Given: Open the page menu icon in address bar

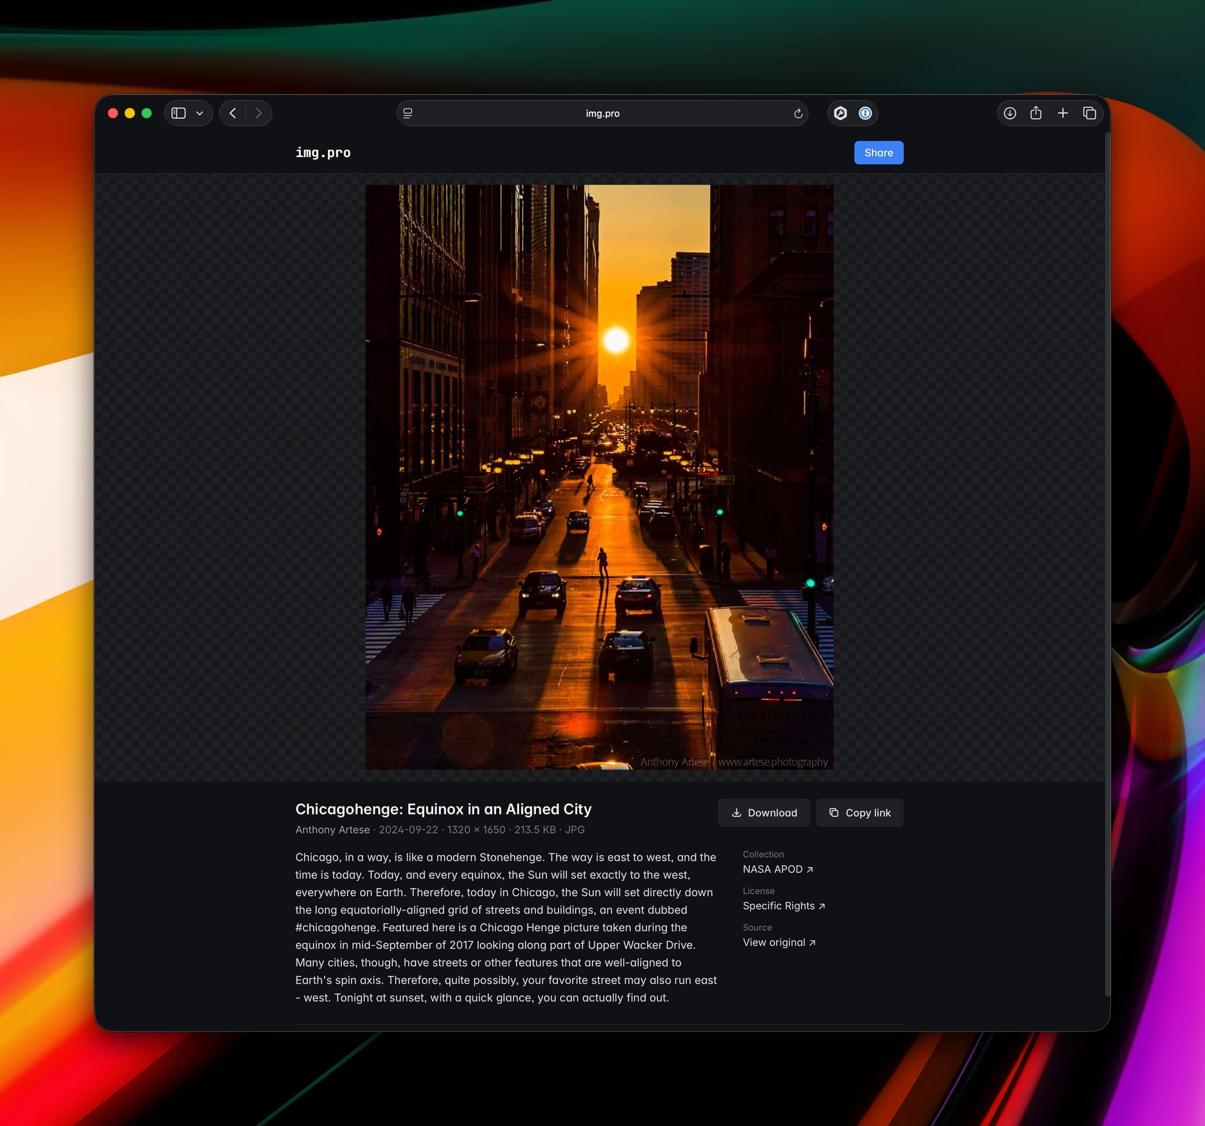Looking at the screenshot, I should 408,114.
